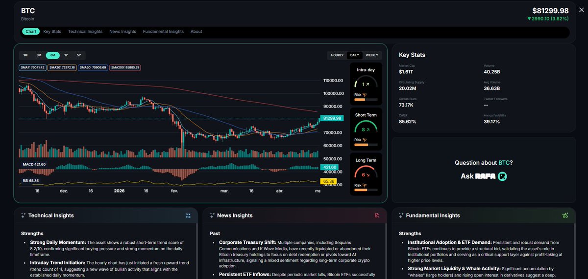Click sparkle icon beside Fundamental Insights heading
The image size is (588, 279).
(x=401, y=215)
